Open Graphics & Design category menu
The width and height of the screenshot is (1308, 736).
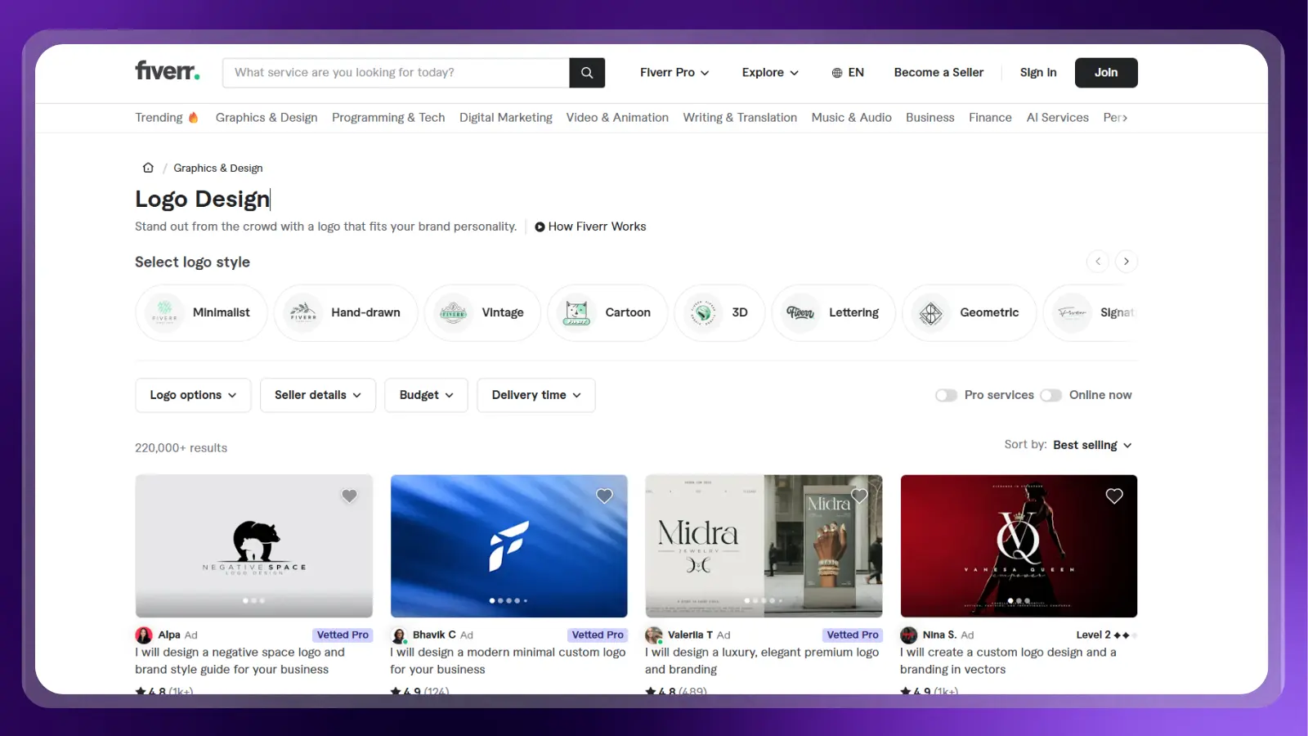point(267,118)
